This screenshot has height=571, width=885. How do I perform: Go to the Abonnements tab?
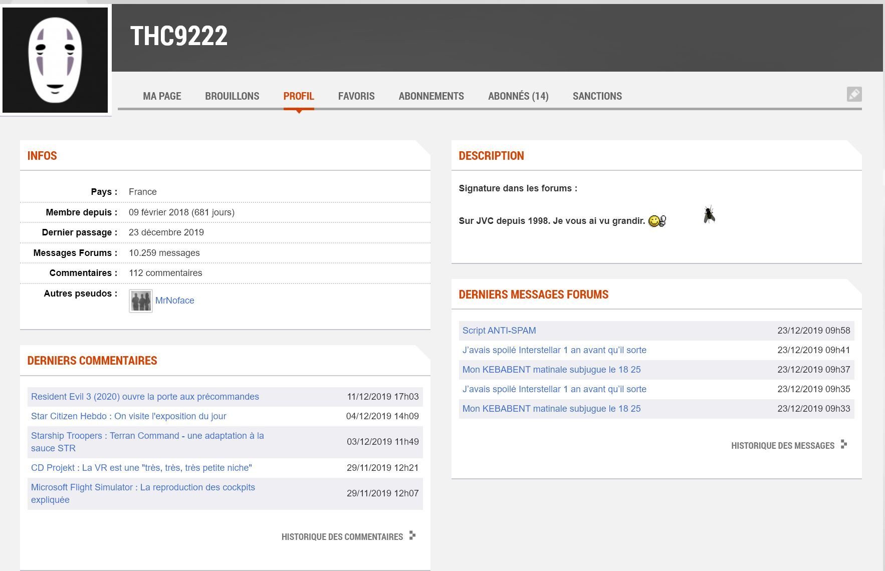tap(431, 96)
